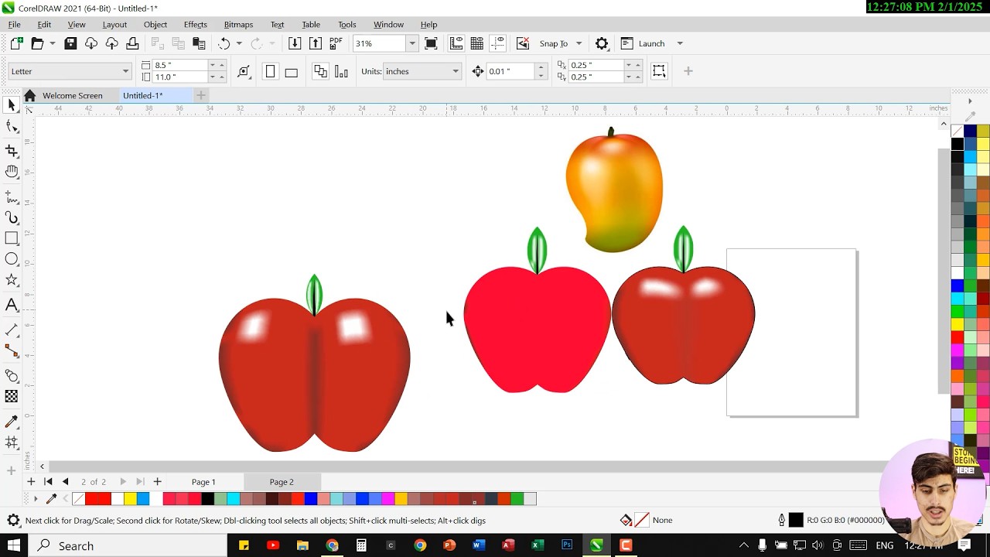
Task: Add a new document tab
Action: [x=200, y=95]
